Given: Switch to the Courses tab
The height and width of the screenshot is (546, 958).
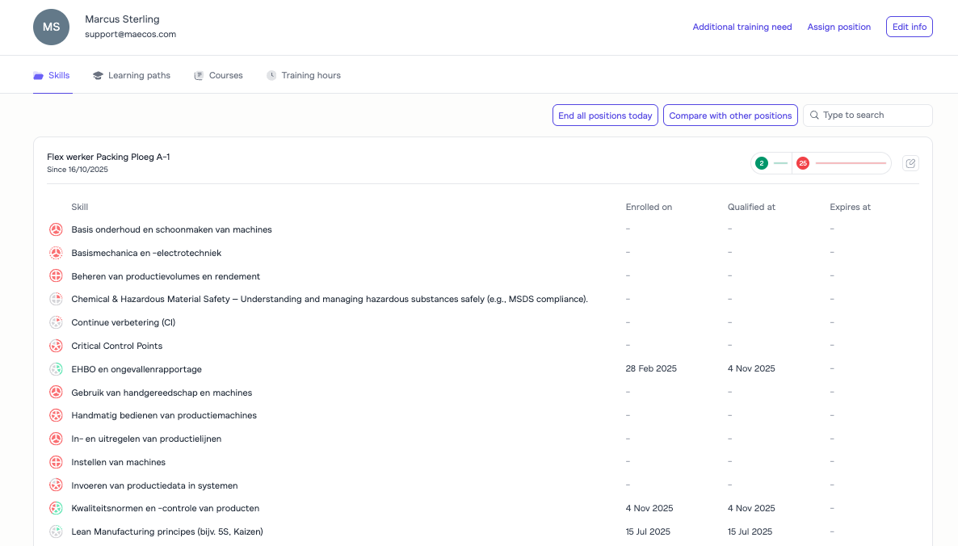Looking at the screenshot, I should pos(218,75).
